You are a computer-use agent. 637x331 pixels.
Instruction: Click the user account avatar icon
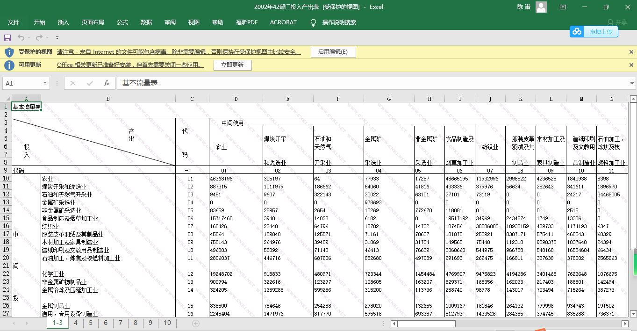(x=541, y=7)
